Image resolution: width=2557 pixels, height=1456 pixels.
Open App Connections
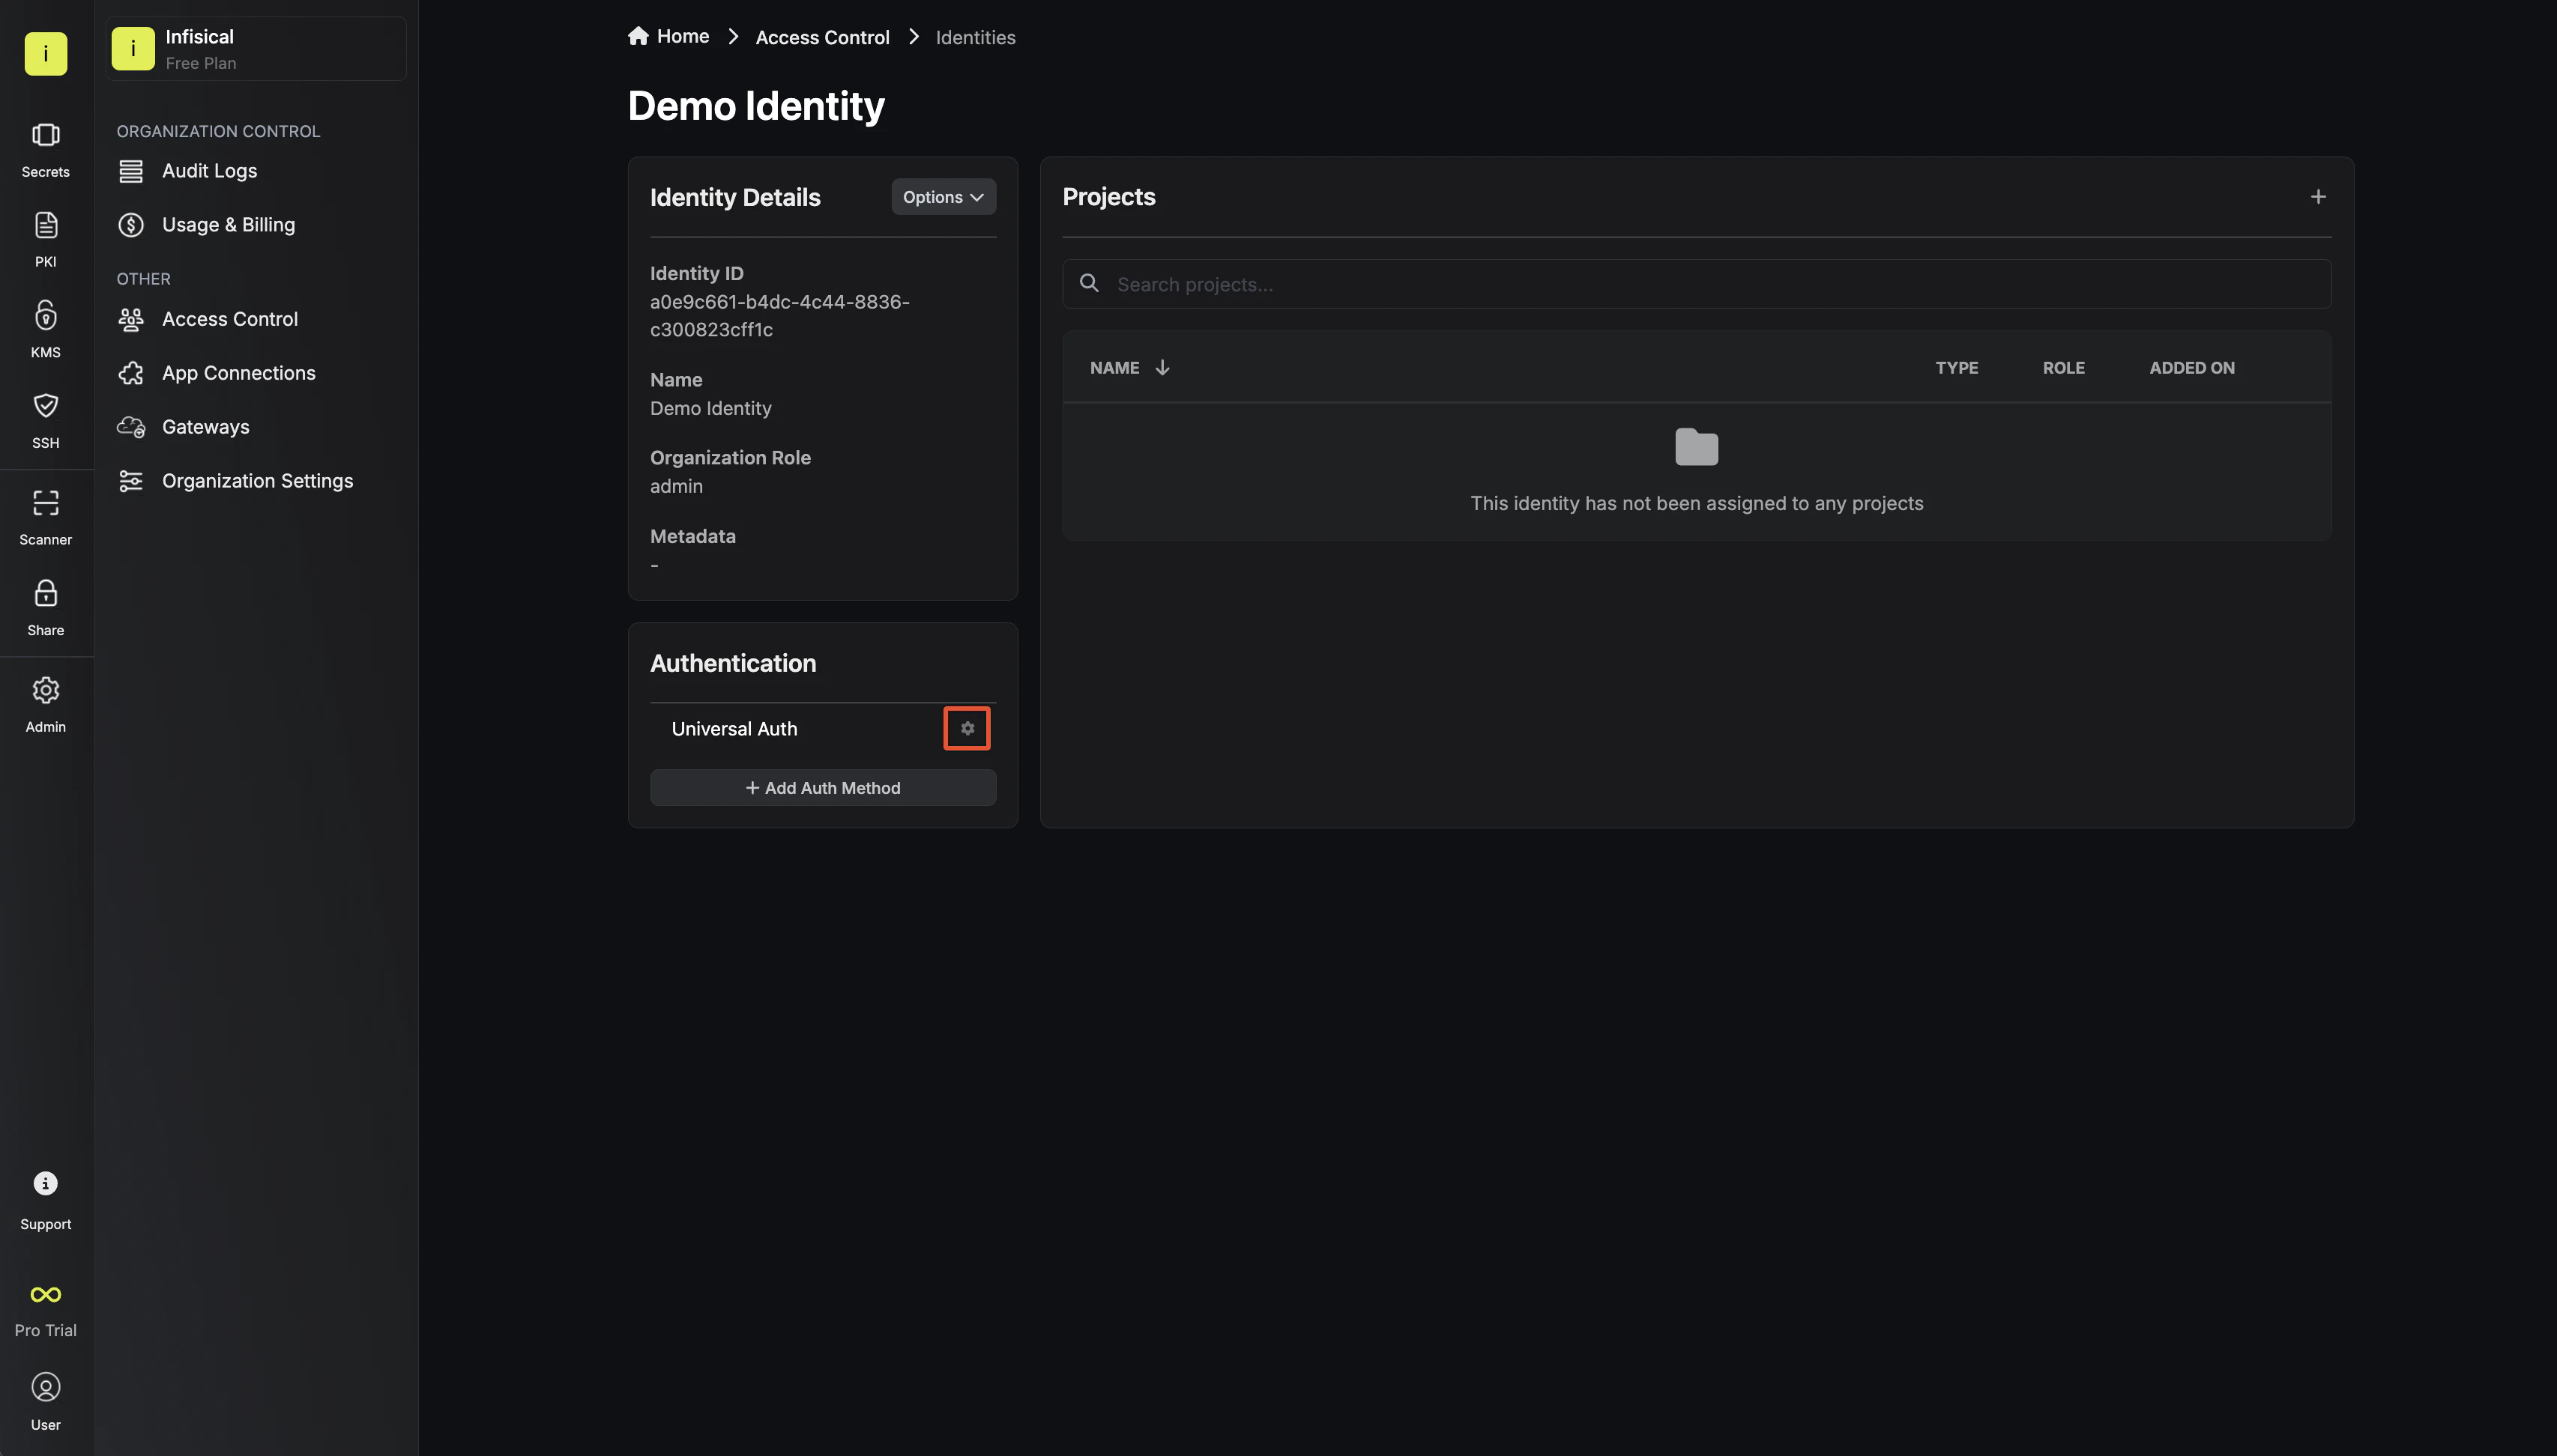[x=238, y=373]
